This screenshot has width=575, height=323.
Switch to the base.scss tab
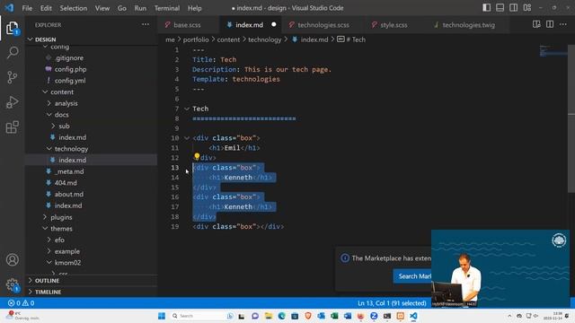(187, 25)
